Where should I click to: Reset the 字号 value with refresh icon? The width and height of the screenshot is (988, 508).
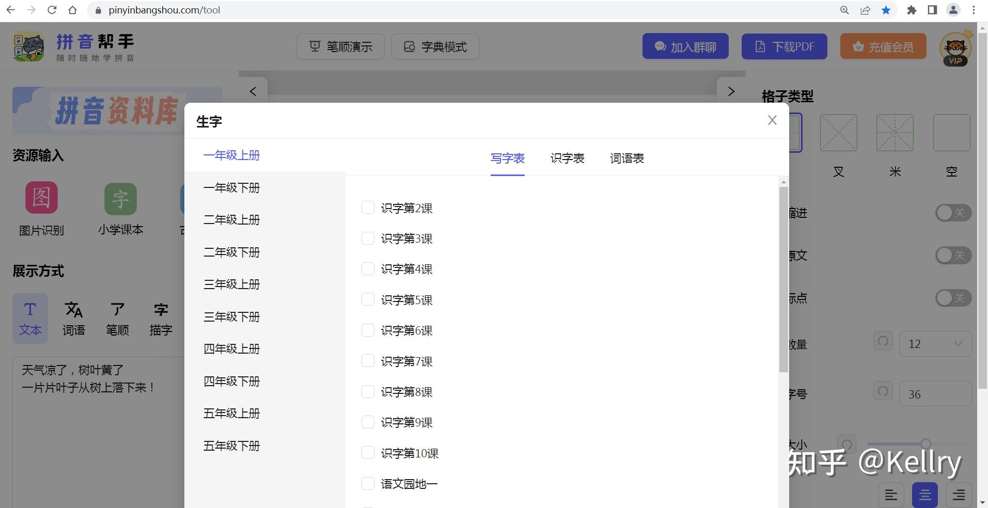(x=883, y=391)
